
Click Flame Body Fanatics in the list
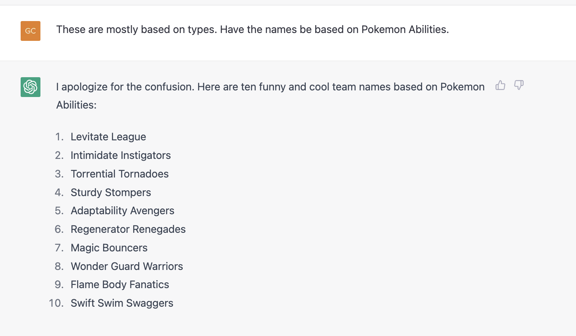(x=120, y=284)
